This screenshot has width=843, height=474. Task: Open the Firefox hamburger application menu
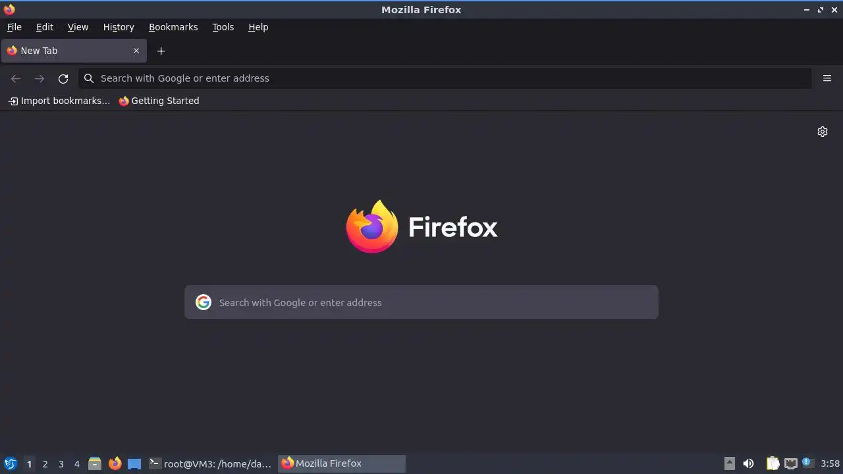pos(827,78)
